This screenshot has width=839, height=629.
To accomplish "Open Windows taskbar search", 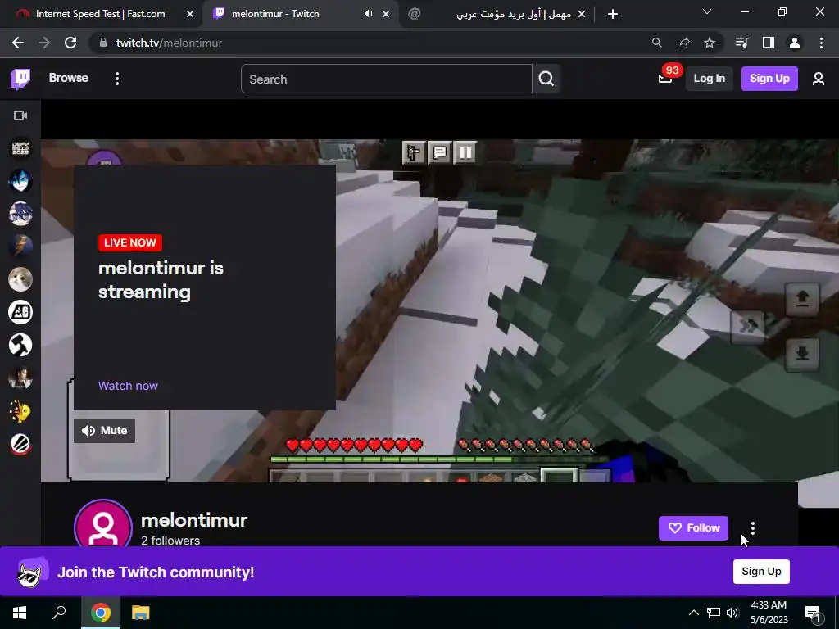I will point(59,613).
